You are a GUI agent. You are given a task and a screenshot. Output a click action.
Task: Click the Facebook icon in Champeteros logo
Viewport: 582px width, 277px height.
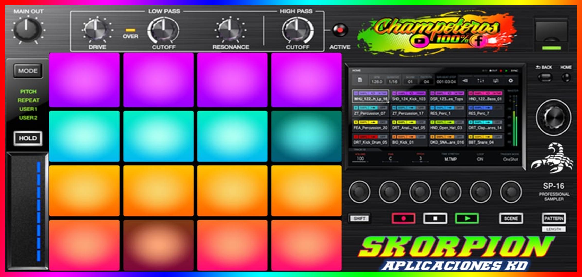479,41
